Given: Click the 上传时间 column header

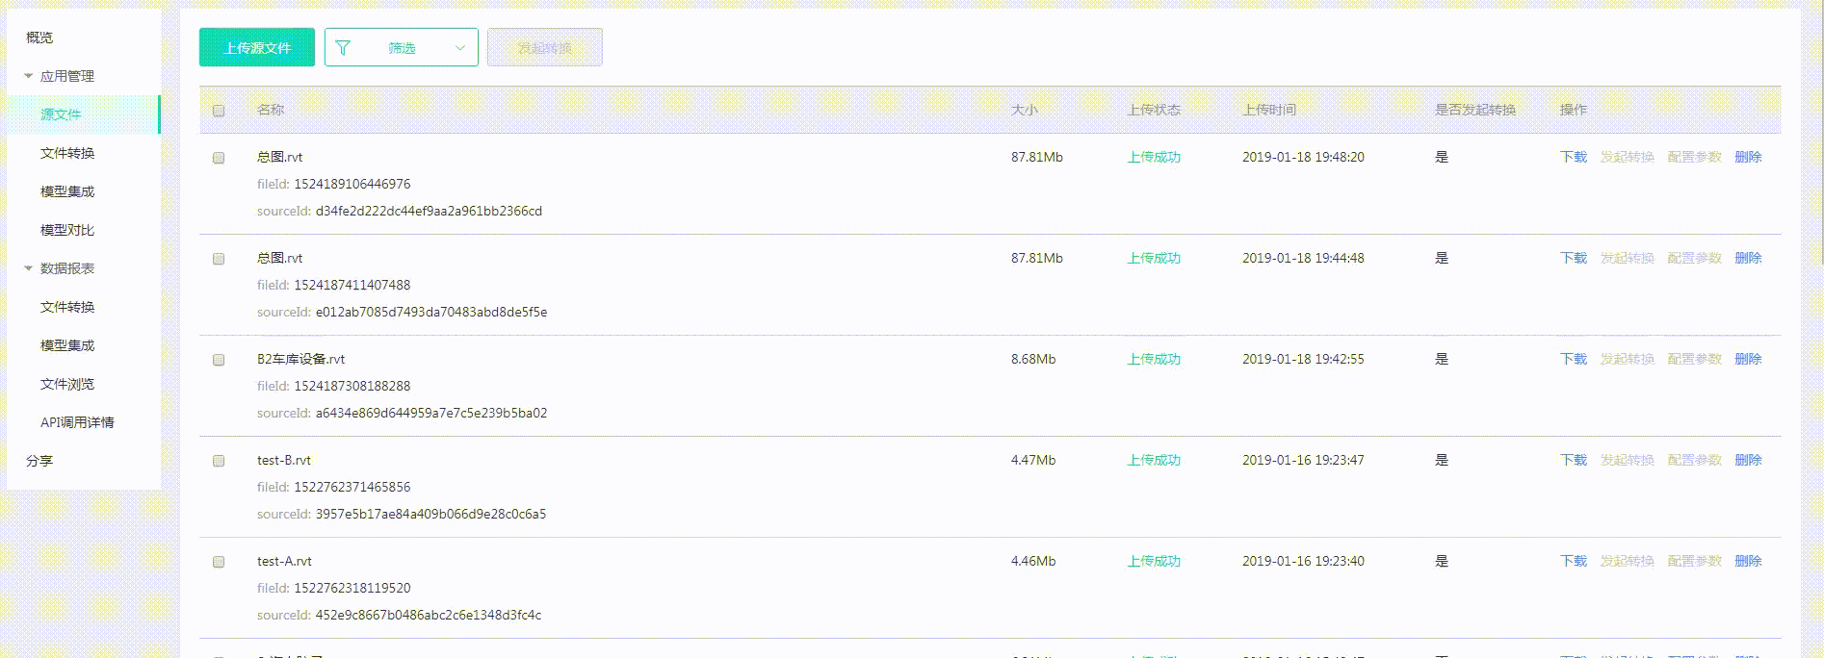Looking at the screenshot, I should 1269,110.
